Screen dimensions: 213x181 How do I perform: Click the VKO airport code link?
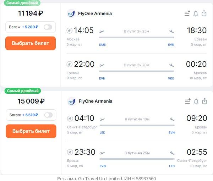pos(171,78)
